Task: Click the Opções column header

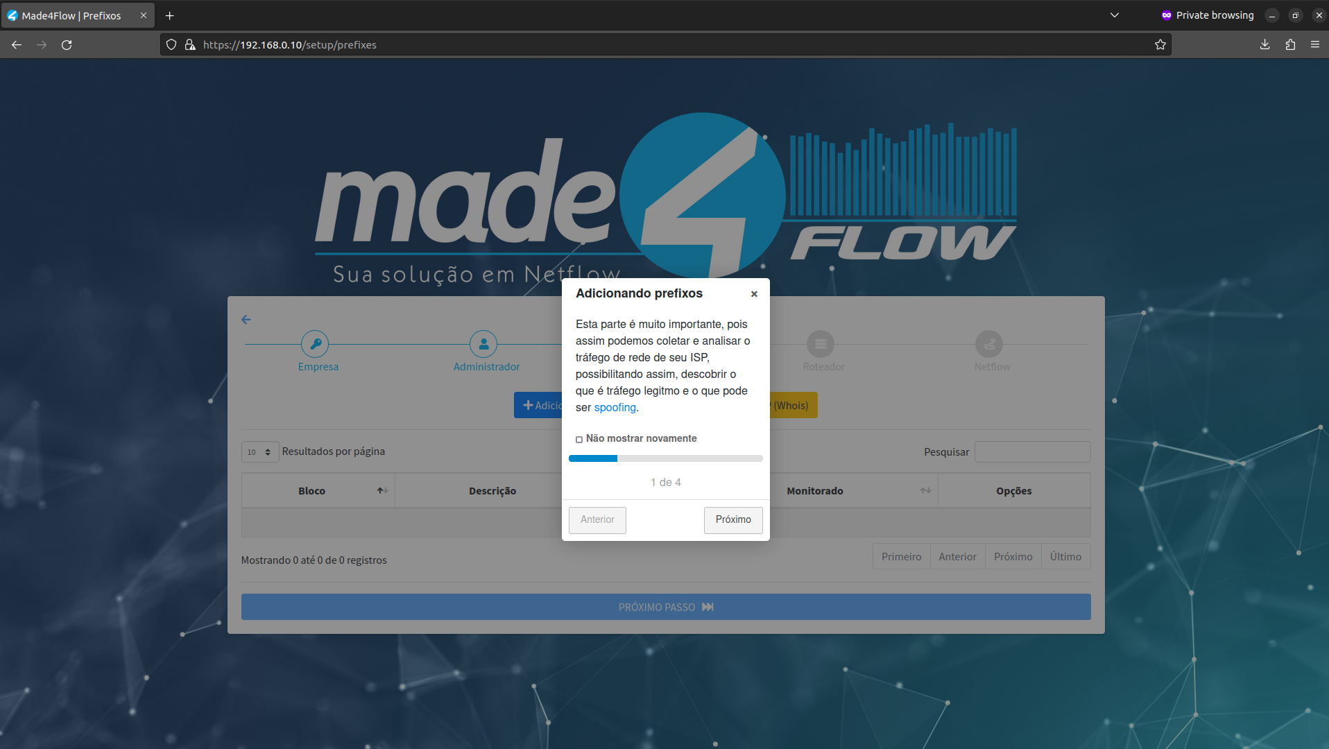Action: pyautogui.click(x=1014, y=491)
